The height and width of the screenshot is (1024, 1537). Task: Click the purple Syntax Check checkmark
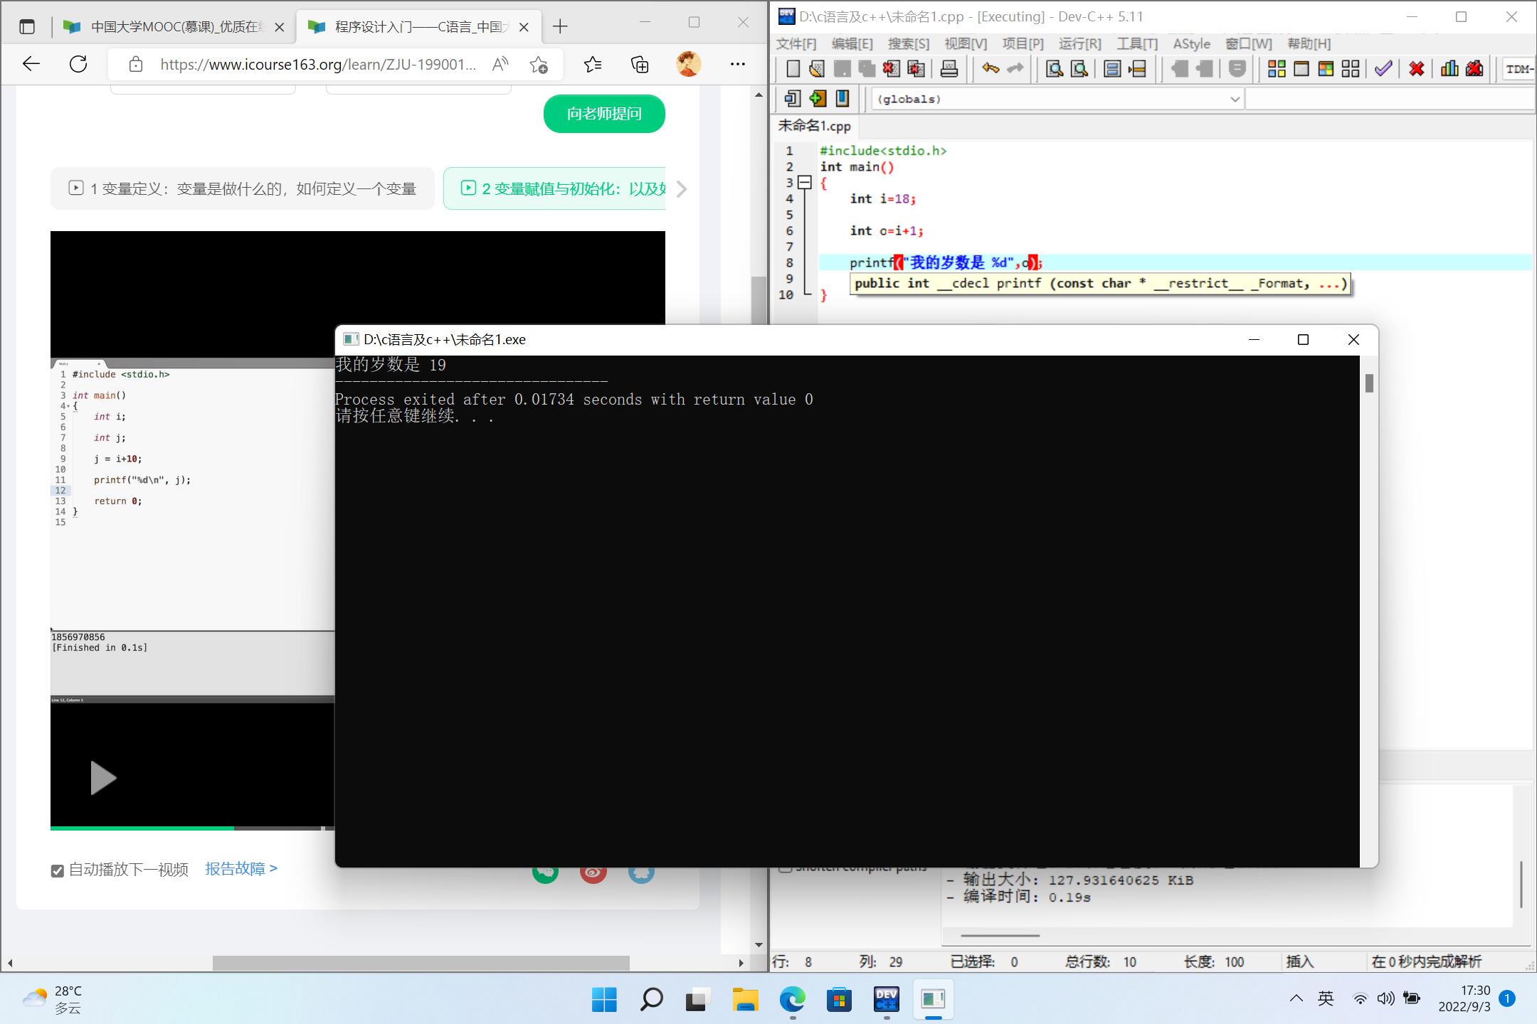pyautogui.click(x=1383, y=69)
